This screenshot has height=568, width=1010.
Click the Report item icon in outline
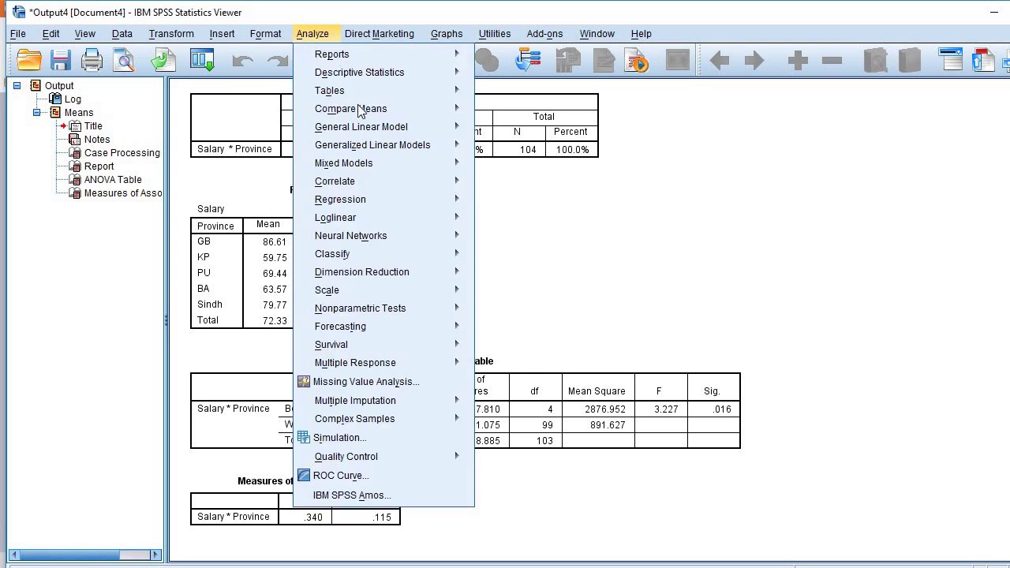(x=76, y=166)
